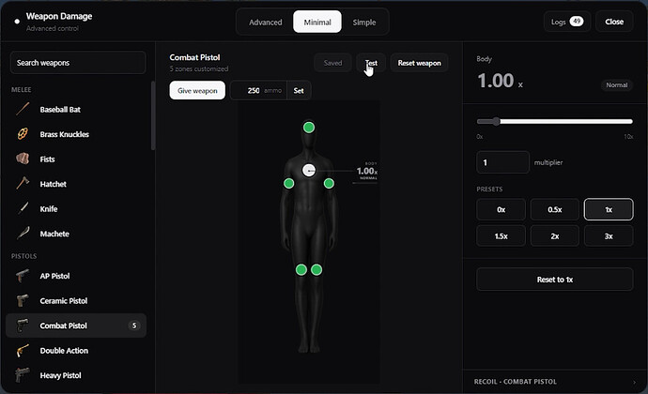The width and height of the screenshot is (648, 394).
Task: Select the Baseball Bat weapon icon
Action: (x=23, y=109)
